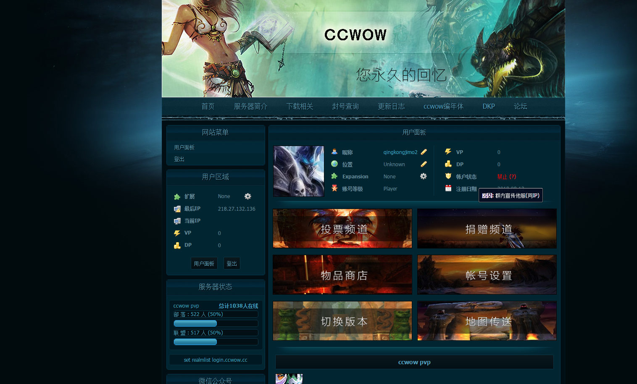The width and height of the screenshot is (637, 384).
Task: Go to the 论坛 forum page
Action: (x=520, y=106)
